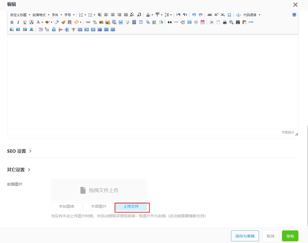Open the font color picker letter A

tap(38, 22)
